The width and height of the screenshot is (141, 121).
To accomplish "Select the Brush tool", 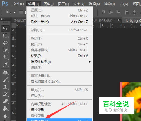I will pyautogui.click(x=5, y=80).
